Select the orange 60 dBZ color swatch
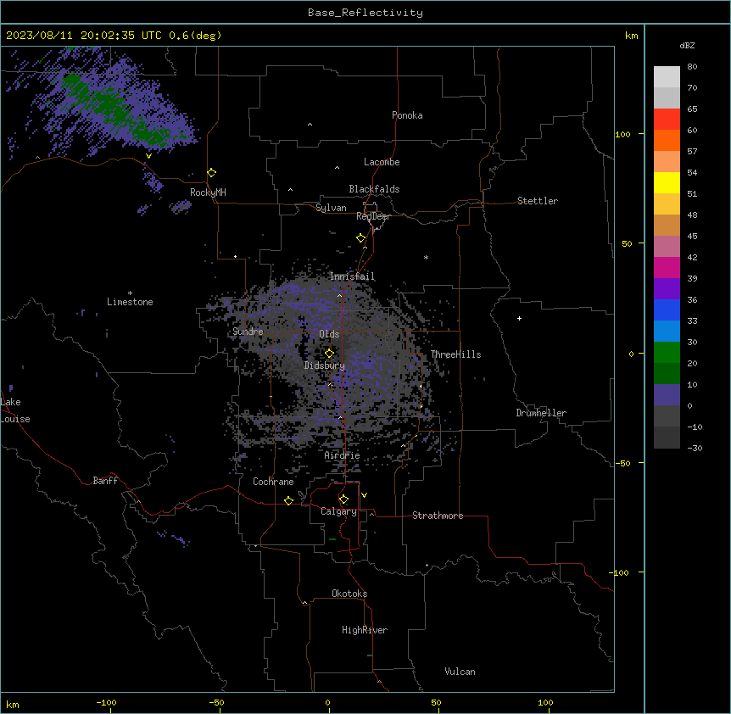Screen dimensions: 731x714 667,140
